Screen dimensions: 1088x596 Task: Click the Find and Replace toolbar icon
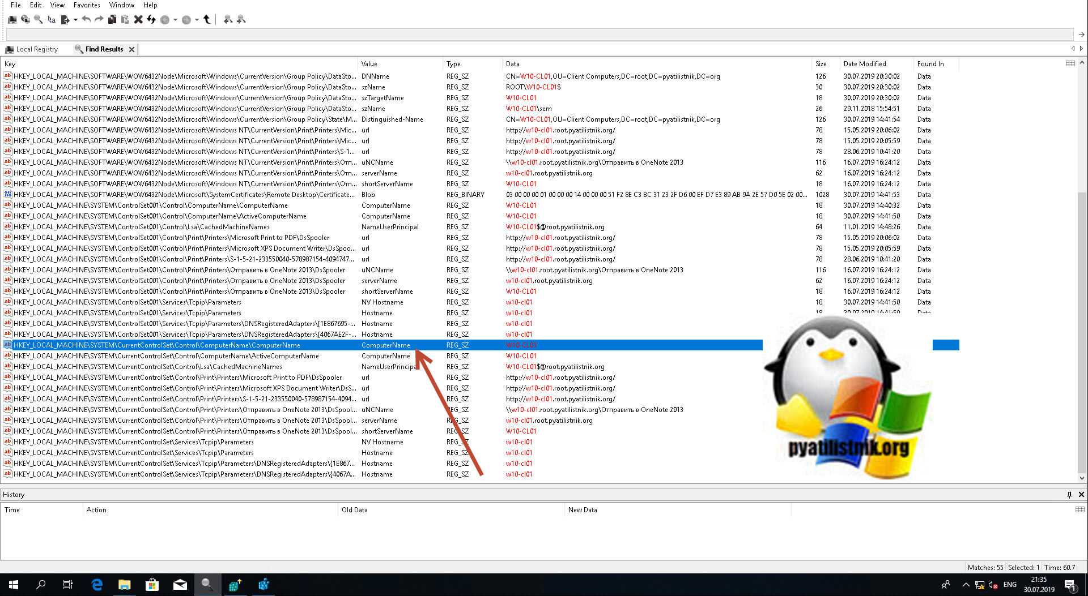52,20
